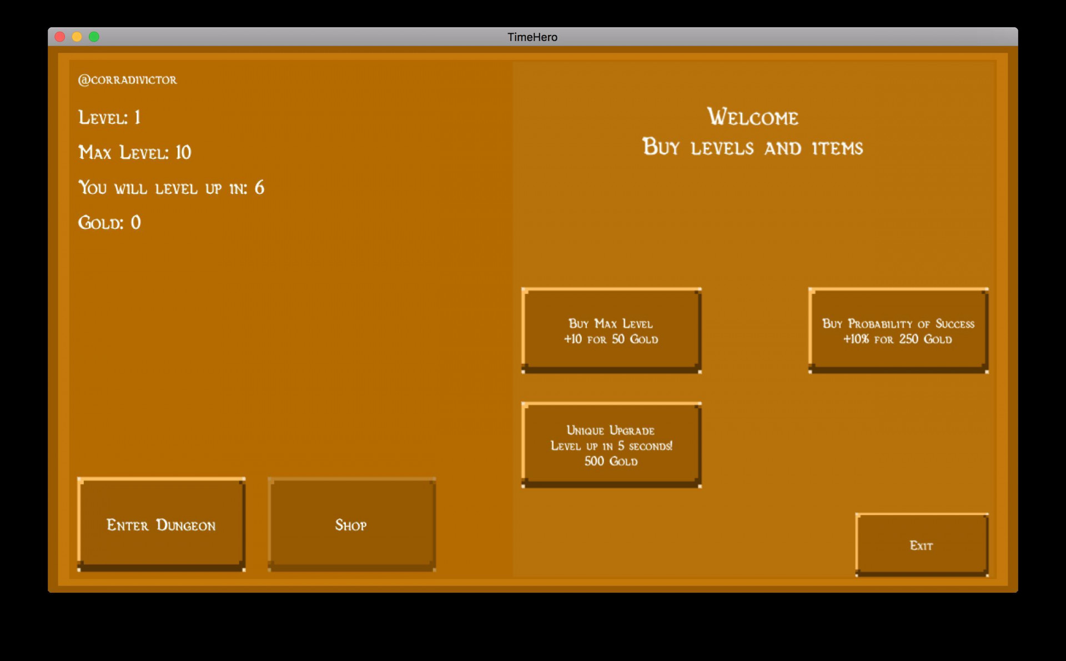Click the Enter Dungeon button

coord(161,524)
